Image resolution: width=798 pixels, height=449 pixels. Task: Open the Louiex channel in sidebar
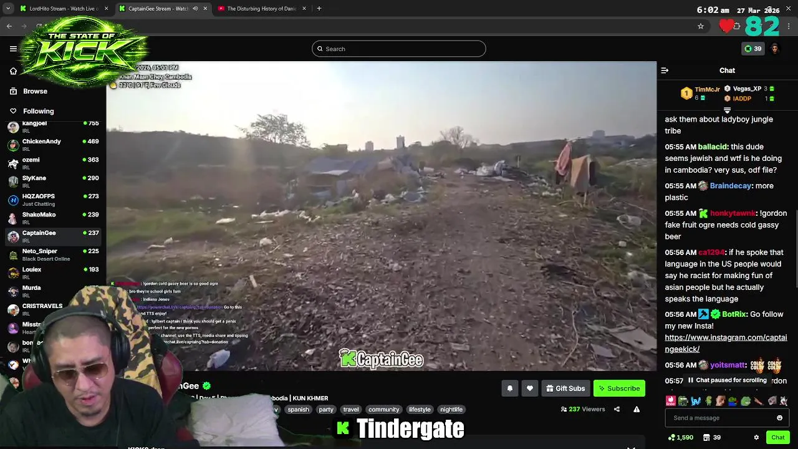(53, 273)
